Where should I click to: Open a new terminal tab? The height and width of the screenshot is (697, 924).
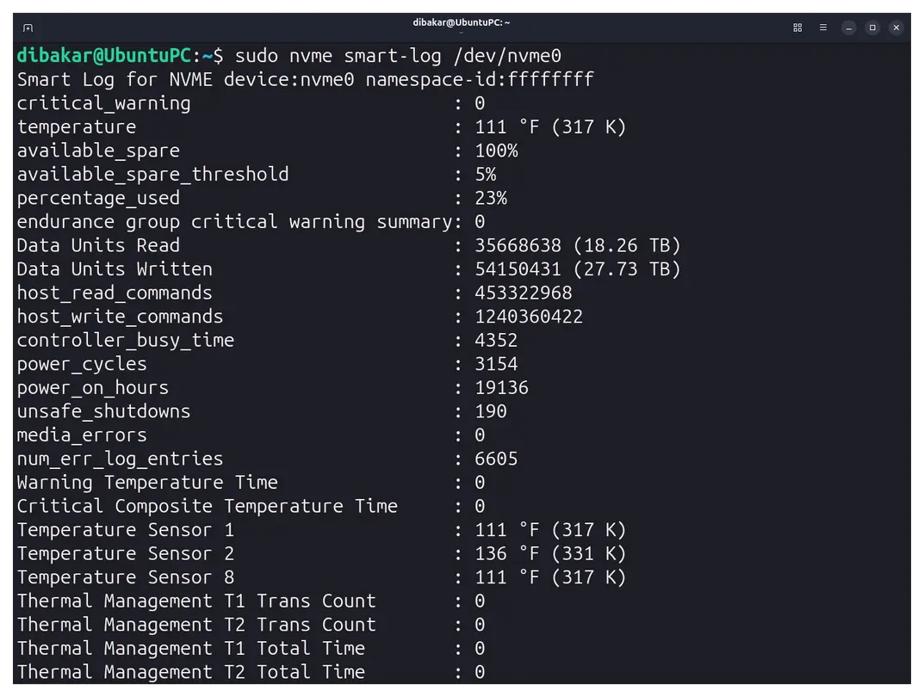(28, 28)
